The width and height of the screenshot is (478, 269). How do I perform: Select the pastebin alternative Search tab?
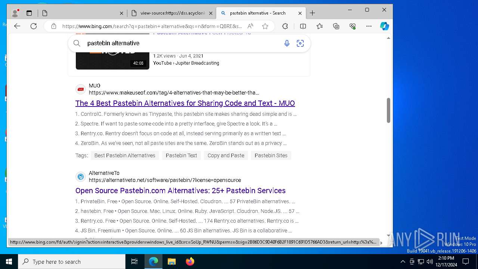coord(261,13)
